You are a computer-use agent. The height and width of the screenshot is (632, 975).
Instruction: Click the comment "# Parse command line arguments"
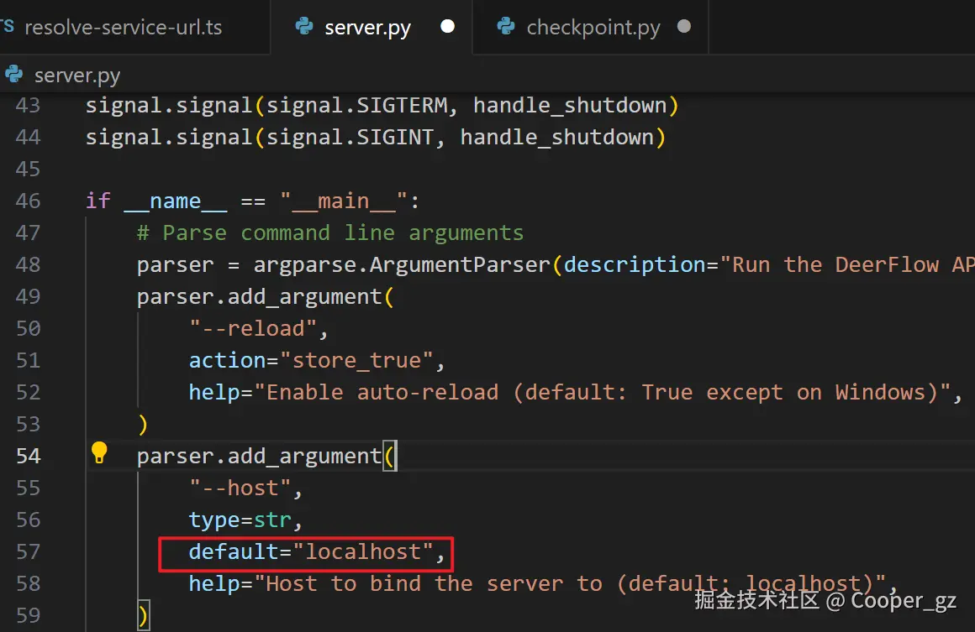330,232
